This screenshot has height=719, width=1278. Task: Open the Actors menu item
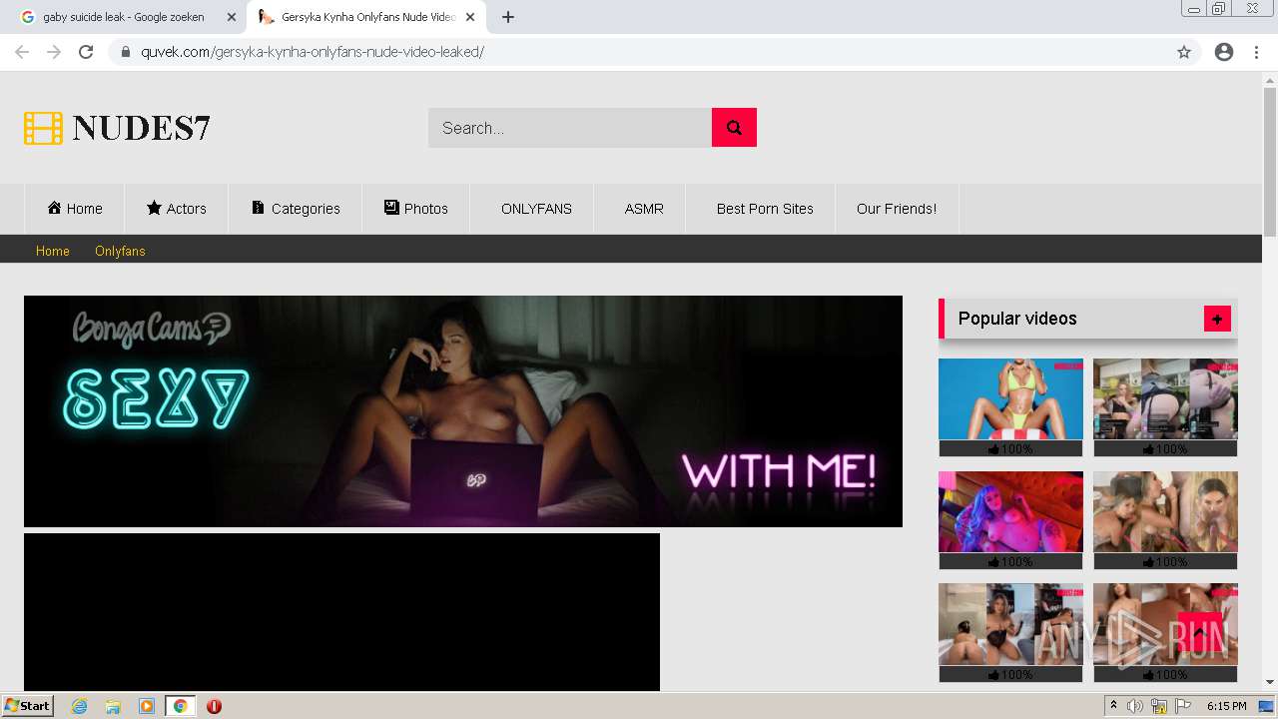coord(177,209)
